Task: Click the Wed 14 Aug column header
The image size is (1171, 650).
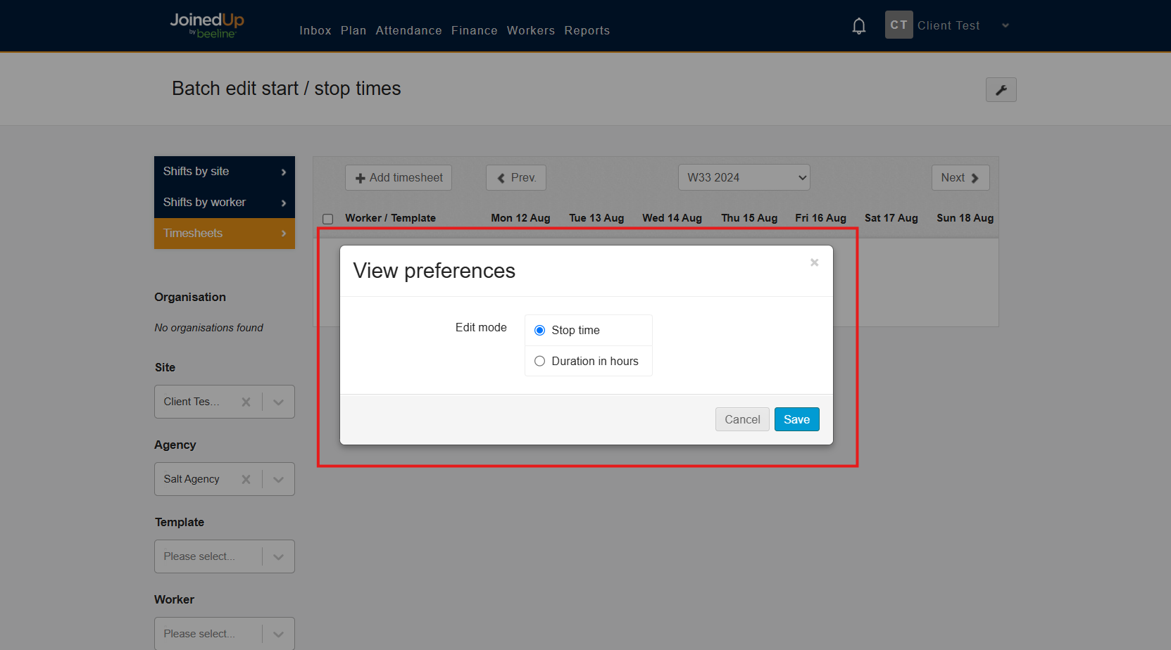Action: pyautogui.click(x=672, y=218)
